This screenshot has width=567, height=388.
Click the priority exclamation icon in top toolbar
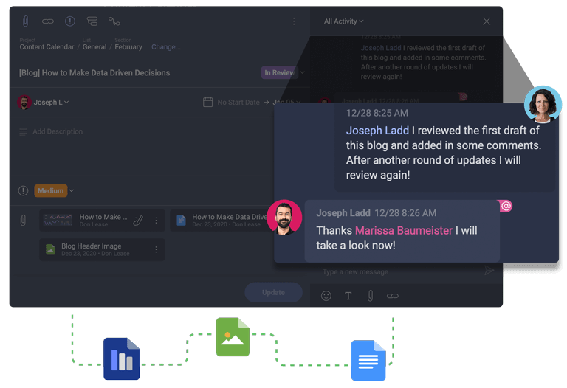[70, 21]
